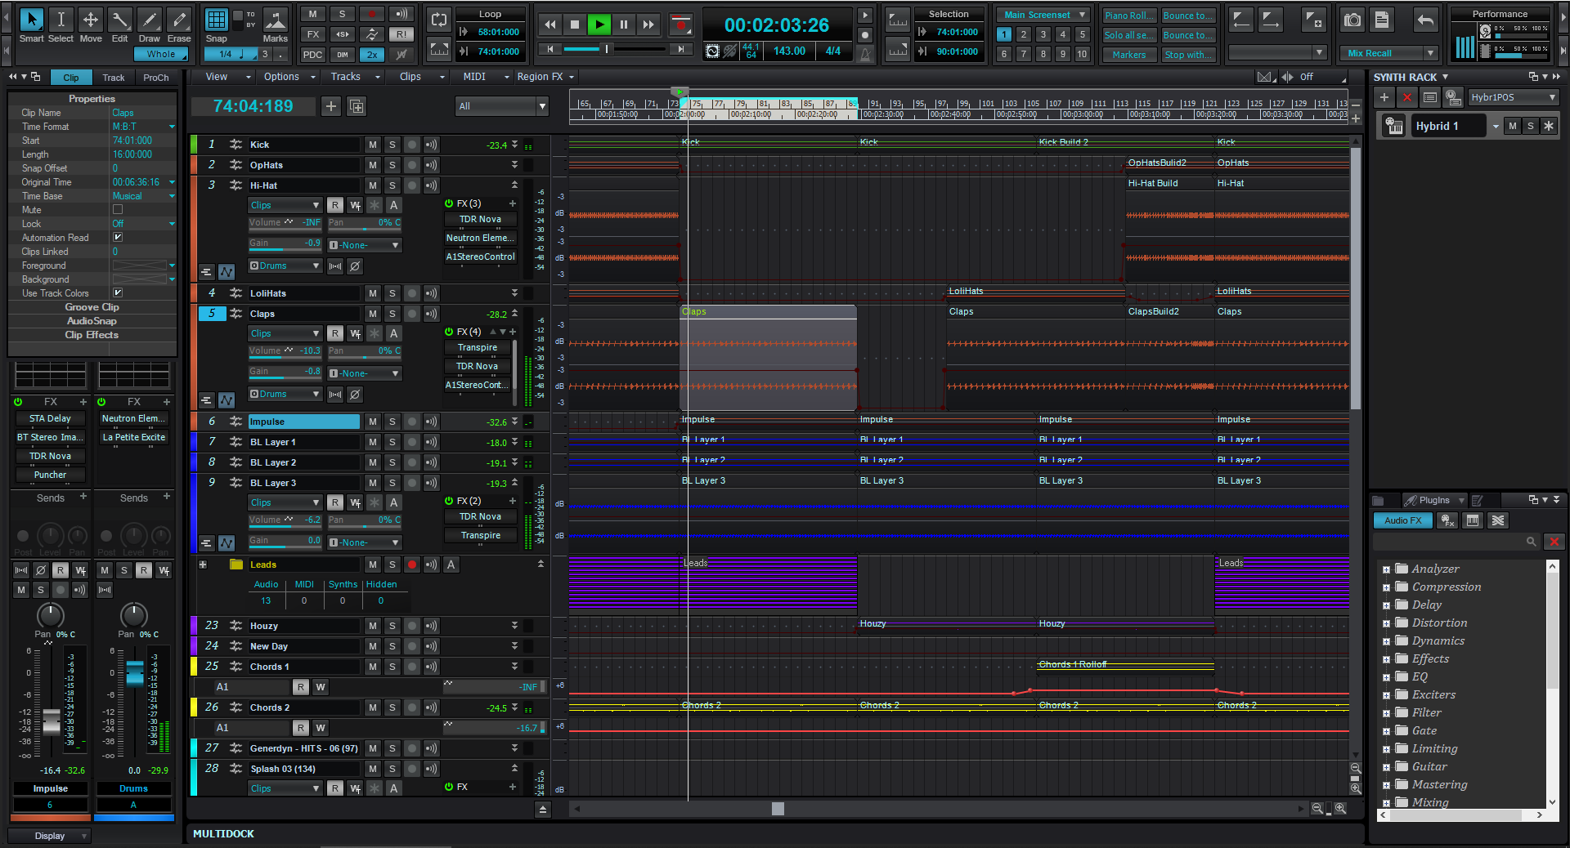Select the Erase tool
Screen dimensions: 1570x848
(179, 20)
